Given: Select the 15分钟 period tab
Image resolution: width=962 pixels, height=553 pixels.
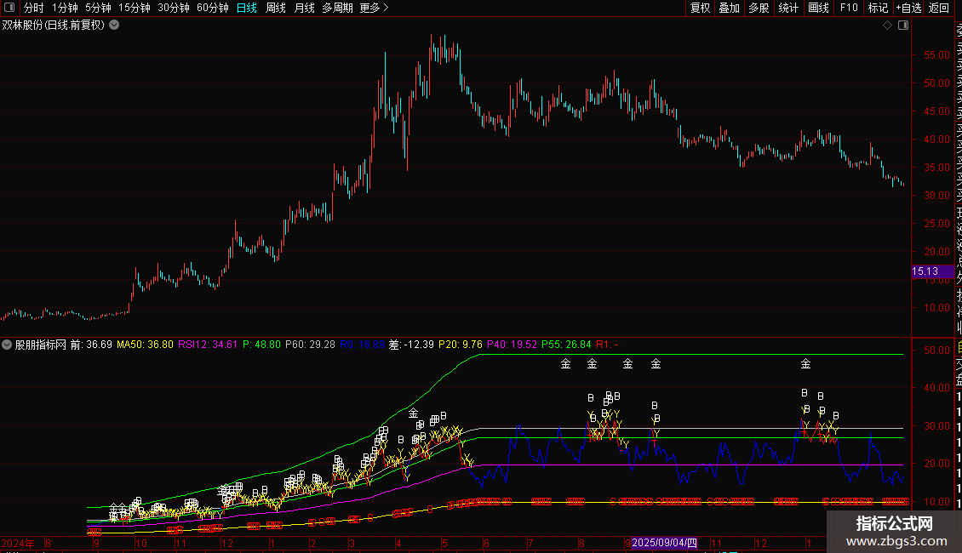Looking at the screenshot, I should click(135, 8).
